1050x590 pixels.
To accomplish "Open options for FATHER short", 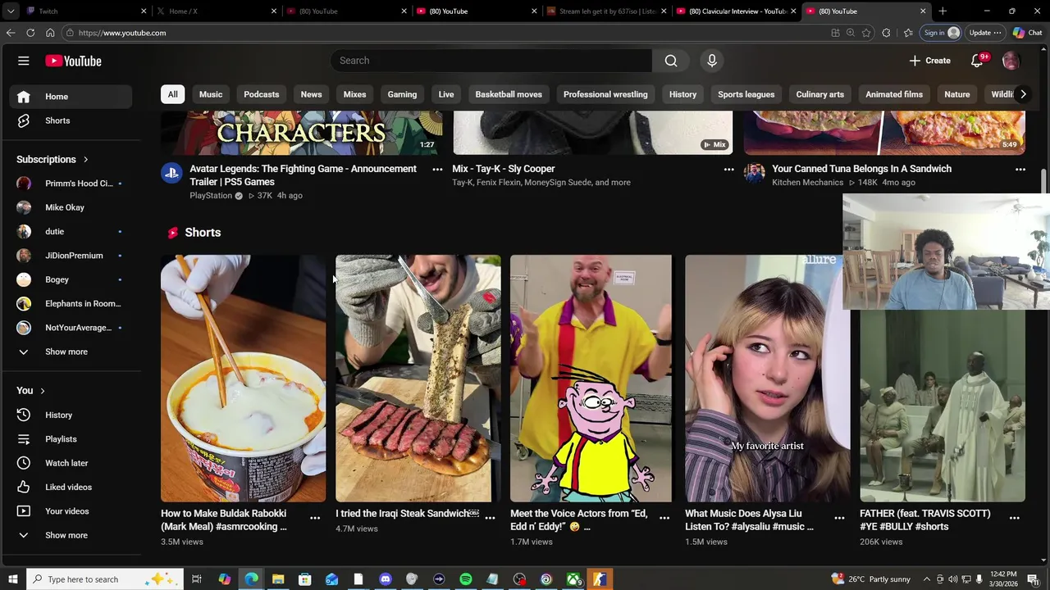I will pyautogui.click(x=1015, y=518).
